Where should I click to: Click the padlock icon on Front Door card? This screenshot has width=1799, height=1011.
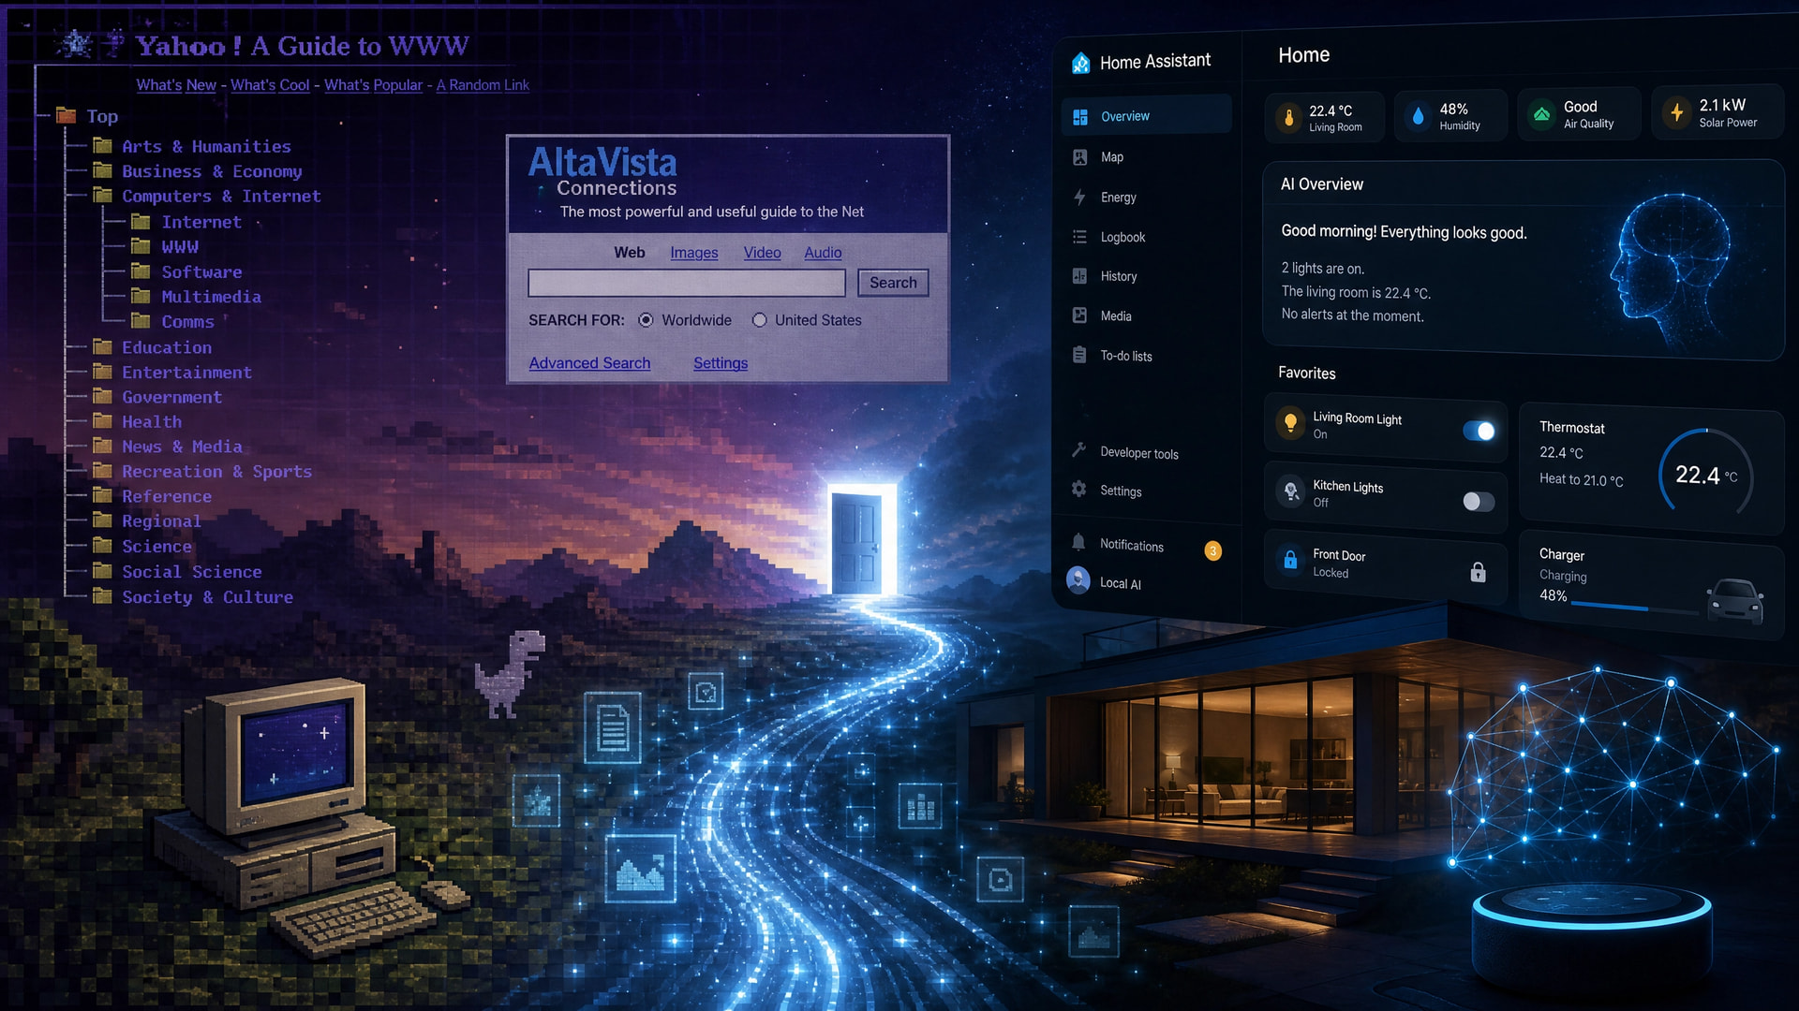pos(1478,572)
